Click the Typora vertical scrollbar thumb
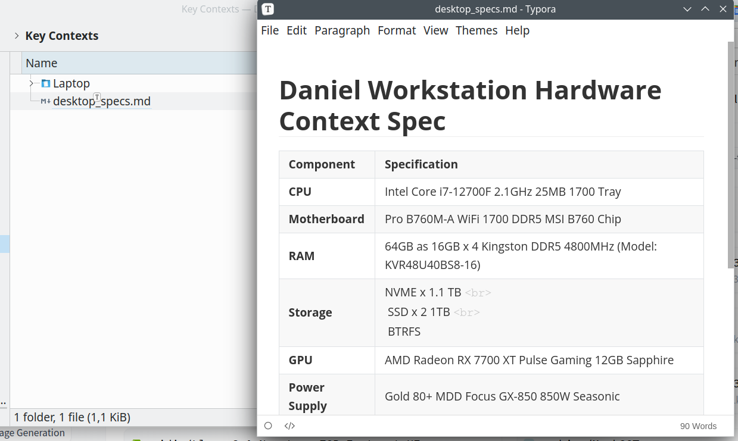 731,155
